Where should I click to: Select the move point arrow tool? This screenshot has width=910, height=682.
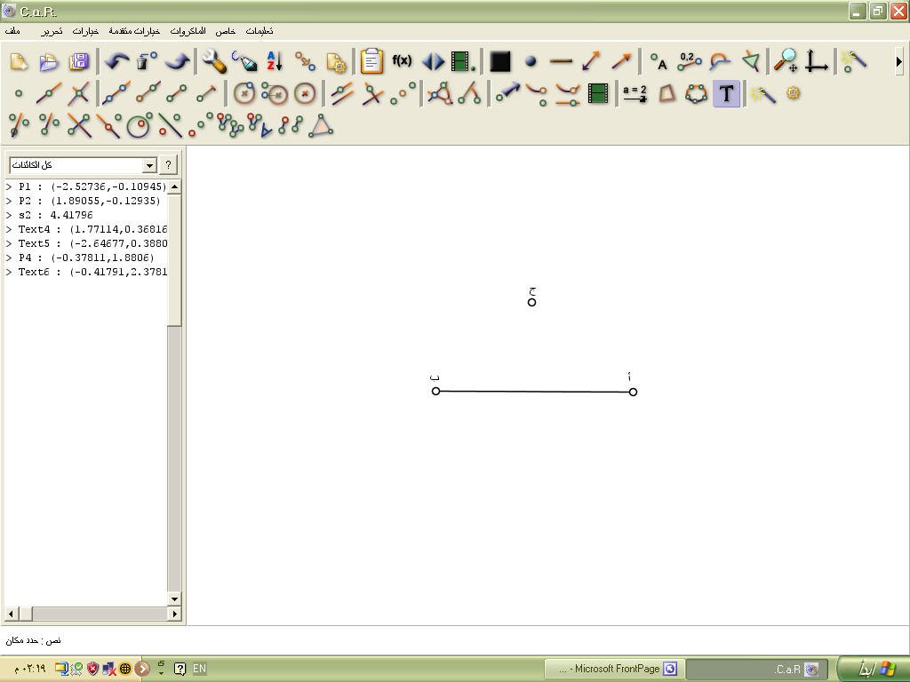[507, 93]
